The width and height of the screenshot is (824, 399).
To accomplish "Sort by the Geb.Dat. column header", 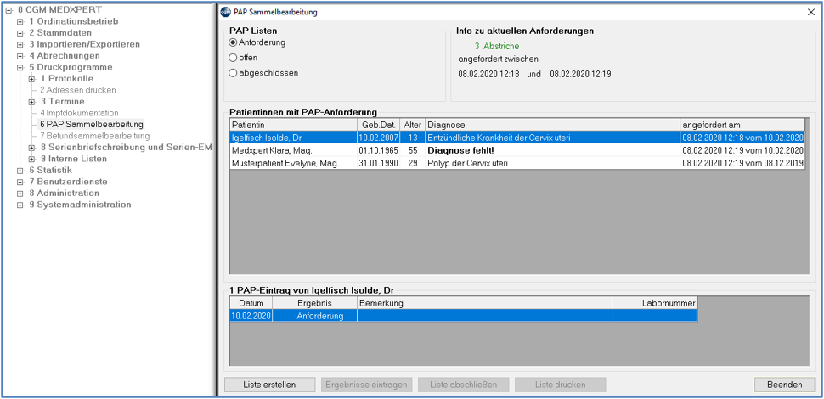I will [x=378, y=125].
